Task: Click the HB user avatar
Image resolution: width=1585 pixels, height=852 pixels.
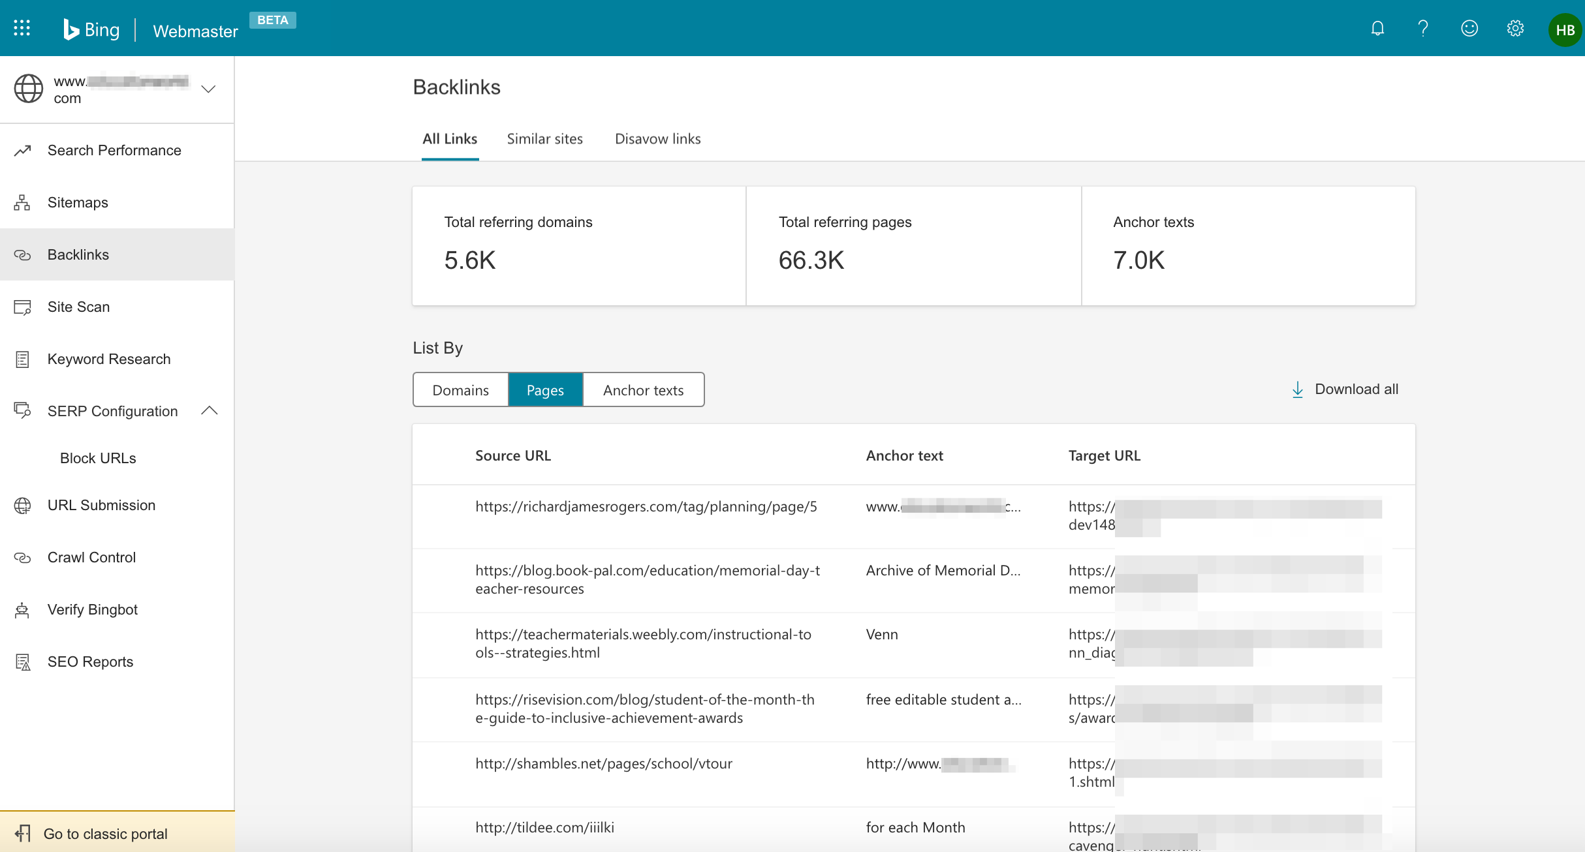Action: pyautogui.click(x=1565, y=30)
